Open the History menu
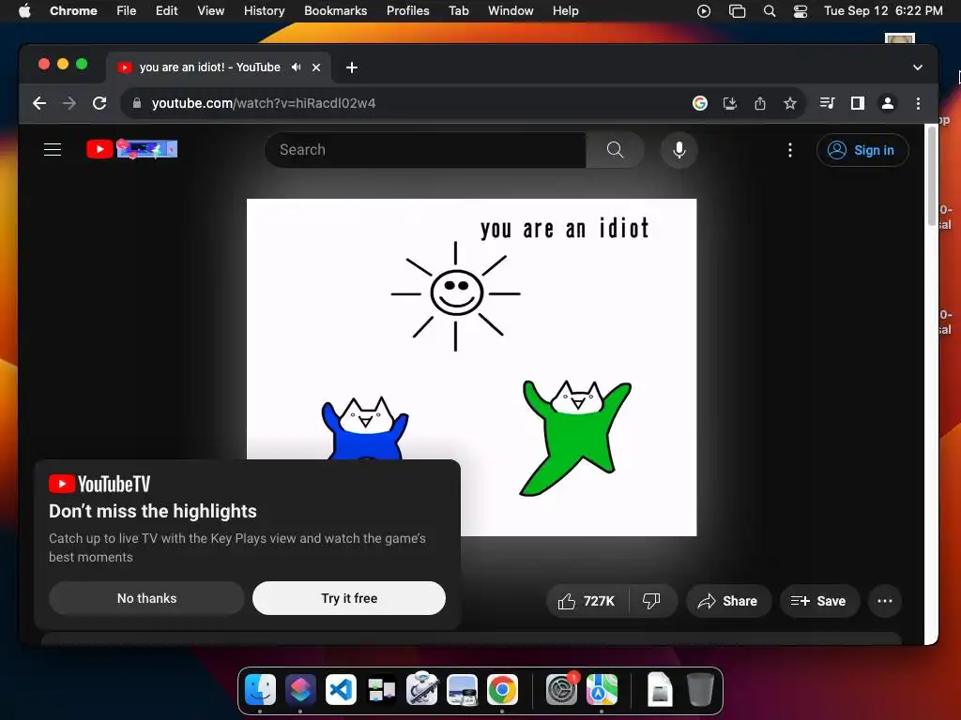Image resolution: width=961 pixels, height=720 pixels. [264, 10]
